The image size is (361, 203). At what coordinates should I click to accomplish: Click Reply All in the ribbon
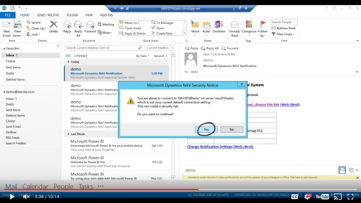[78, 29]
